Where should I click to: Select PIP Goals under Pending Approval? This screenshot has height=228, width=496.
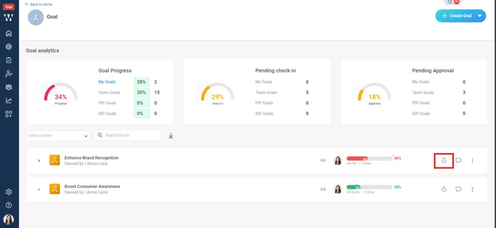pos(421,103)
